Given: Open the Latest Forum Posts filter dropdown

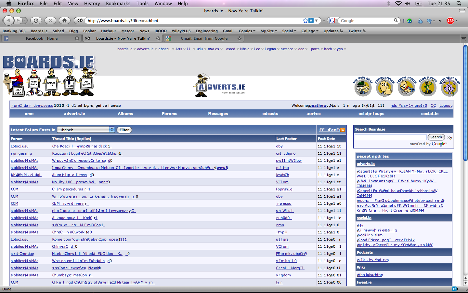Looking at the screenshot, I should 86,130.
